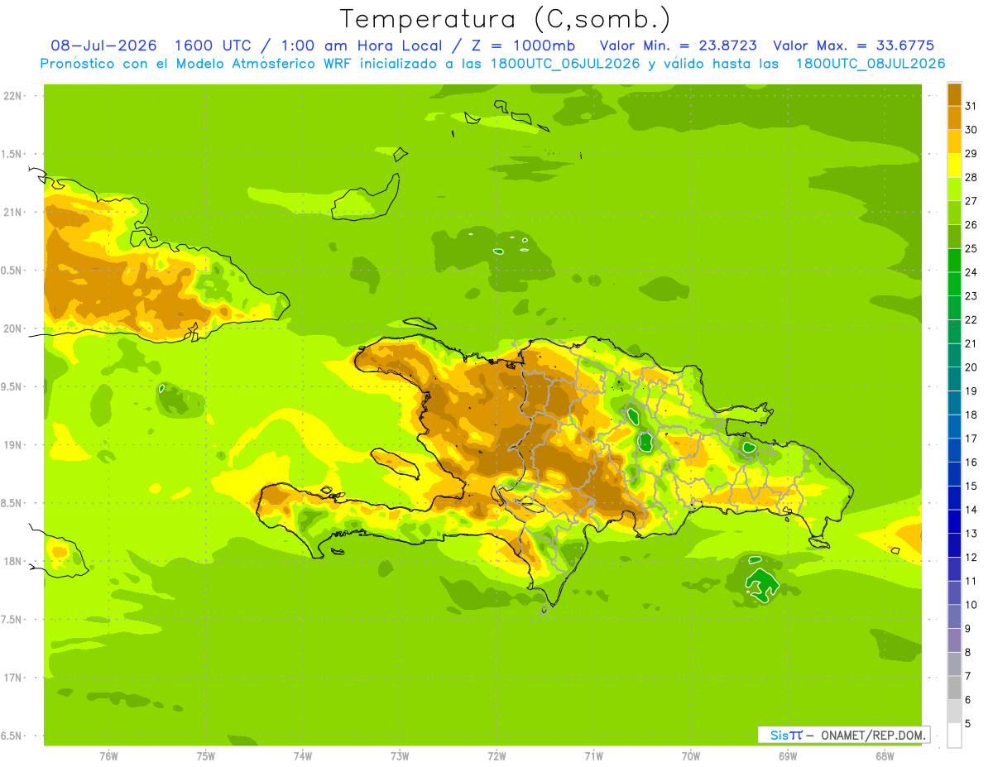993x767 pixels.
Task: Click the '17N' latitude label
Action: click(x=12, y=678)
